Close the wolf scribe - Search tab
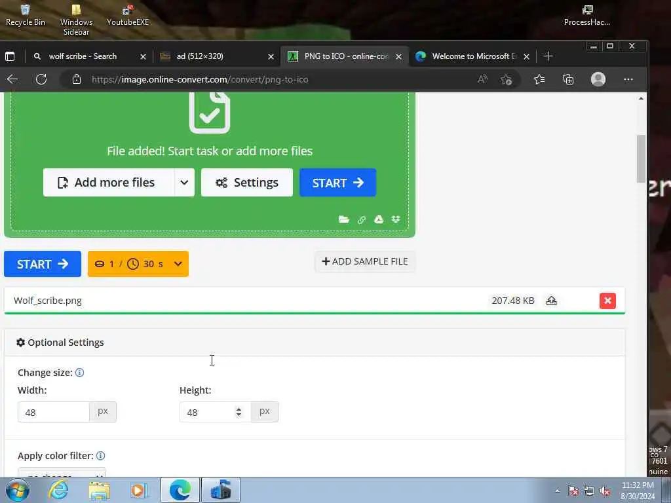 coord(143,56)
